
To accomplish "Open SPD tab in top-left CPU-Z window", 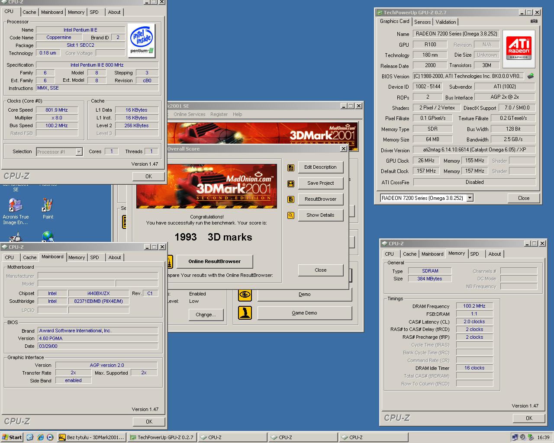I will [x=94, y=12].
